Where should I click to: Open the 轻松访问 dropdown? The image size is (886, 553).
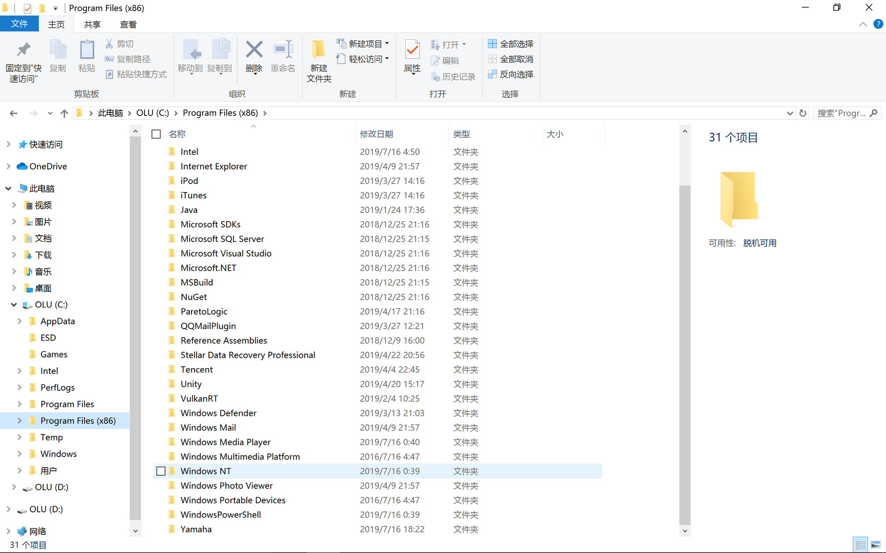pos(387,58)
